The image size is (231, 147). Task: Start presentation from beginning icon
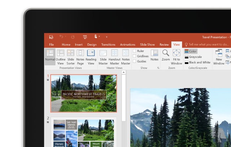(85, 37)
